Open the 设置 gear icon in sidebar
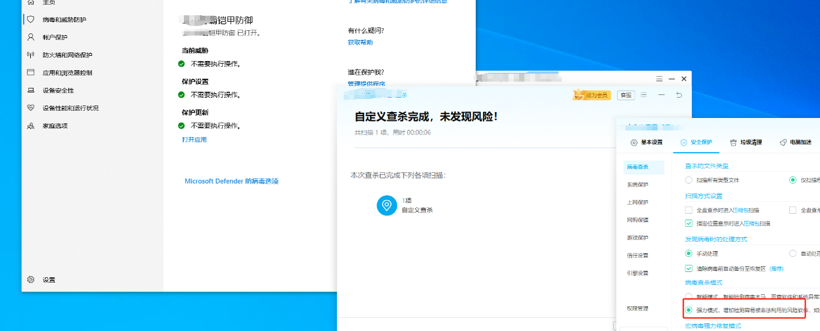The image size is (820, 331). 30,279
